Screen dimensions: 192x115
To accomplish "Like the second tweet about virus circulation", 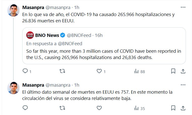I will click(x=100, y=108).
